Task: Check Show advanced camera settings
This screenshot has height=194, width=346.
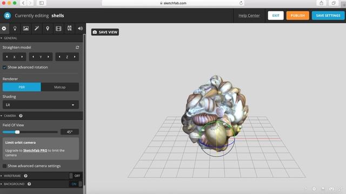Action: [x=4, y=166]
